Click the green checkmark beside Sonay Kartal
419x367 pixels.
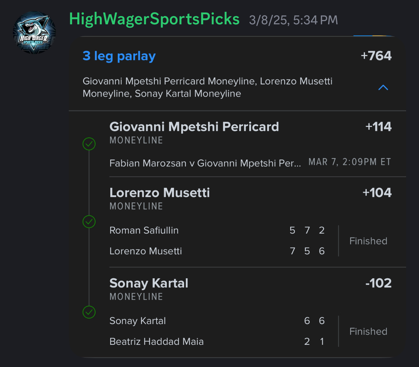[x=89, y=312]
